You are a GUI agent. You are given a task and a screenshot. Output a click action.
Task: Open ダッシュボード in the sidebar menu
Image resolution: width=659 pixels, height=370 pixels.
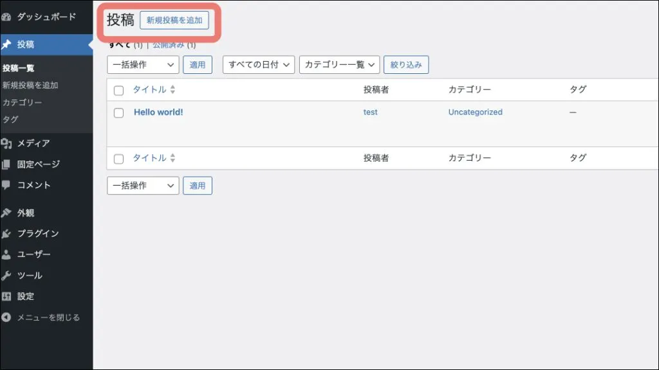pyautogui.click(x=46, y=17)
